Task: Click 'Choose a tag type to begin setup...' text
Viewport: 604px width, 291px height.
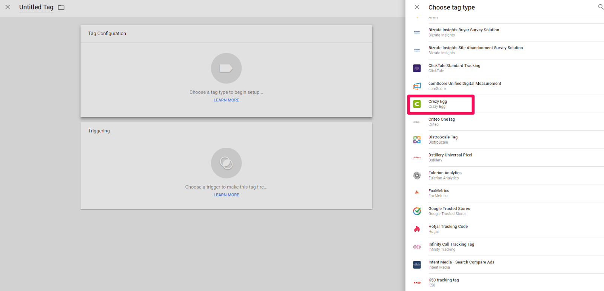Action: tap(226, 92)
